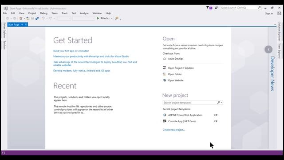
Task: Click the Save All toolbar icon
Action: point(37,18)
